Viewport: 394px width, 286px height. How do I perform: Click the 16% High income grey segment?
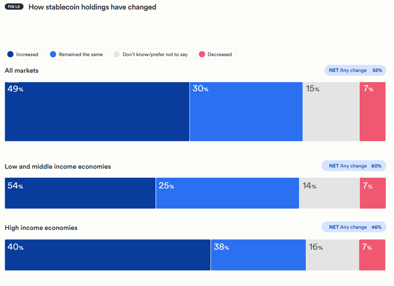click(x=332, y=255)
